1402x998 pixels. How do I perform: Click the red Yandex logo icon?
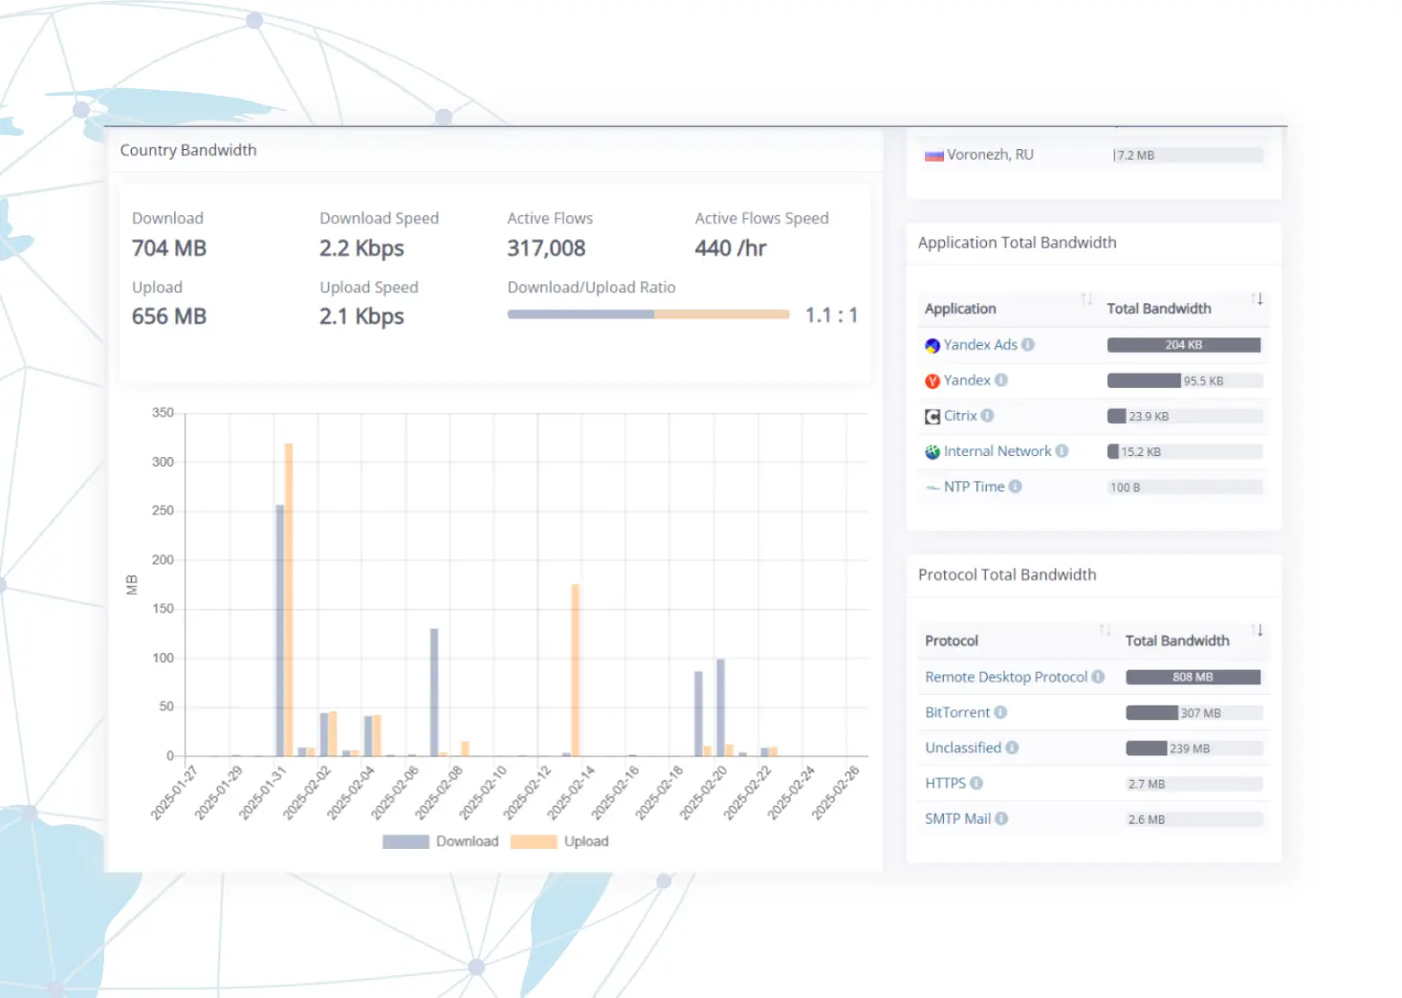pyautogui.click(x=932, y=380)
